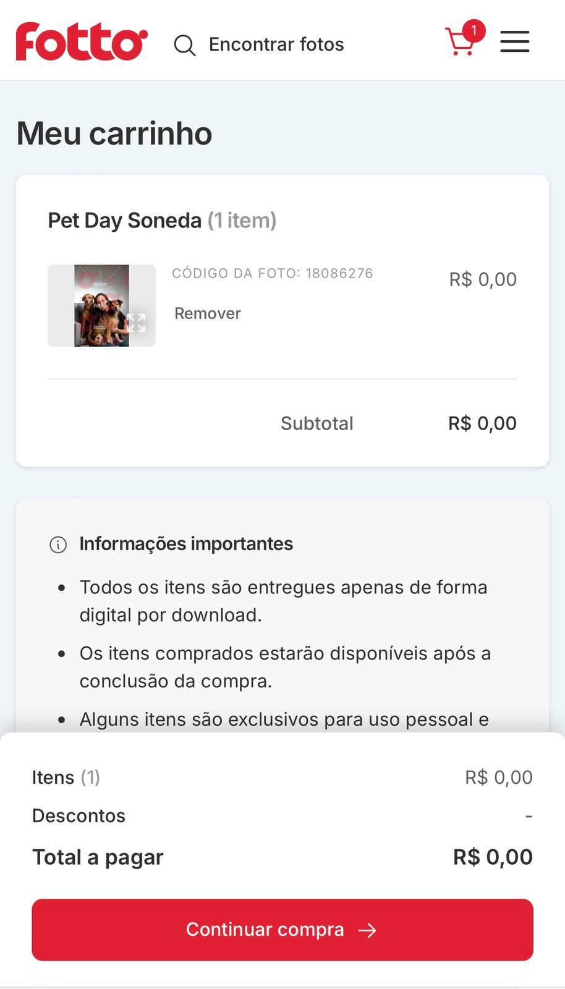Click the "Meu carrinho" heading
Image resolution: width=565 pixels, height=989 pixels.
[114, 134]
